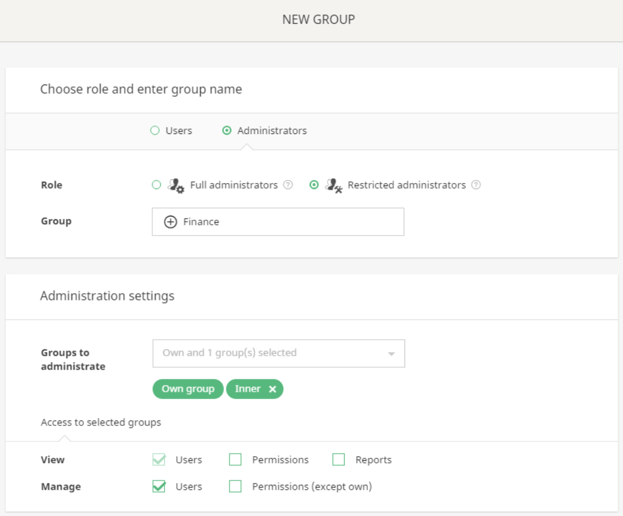Select the Administrators radio button

pyautogui.click(x=227, y=130)
